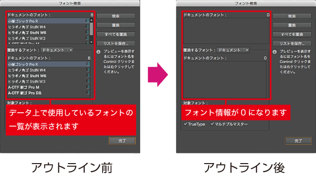Click すべてを置換 button in left dialog
316x181 pixels.
pos(116,34)
